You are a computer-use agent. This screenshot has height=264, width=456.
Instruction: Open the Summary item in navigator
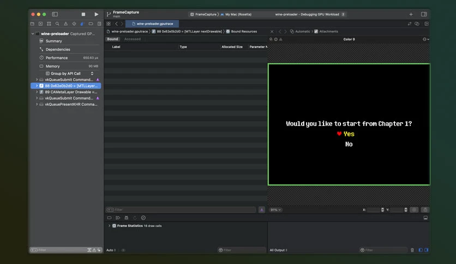pos(54,41)
